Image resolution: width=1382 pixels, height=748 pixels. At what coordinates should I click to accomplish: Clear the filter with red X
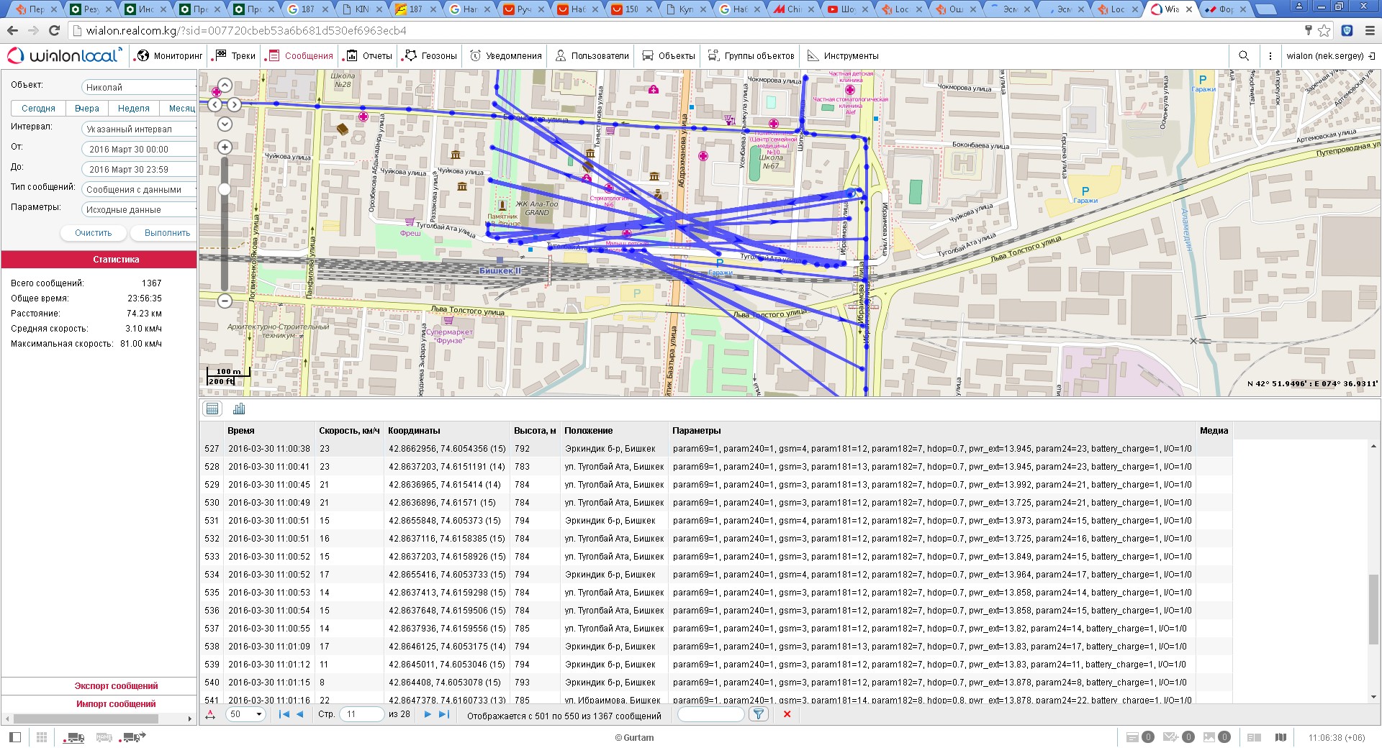point(787,714)
